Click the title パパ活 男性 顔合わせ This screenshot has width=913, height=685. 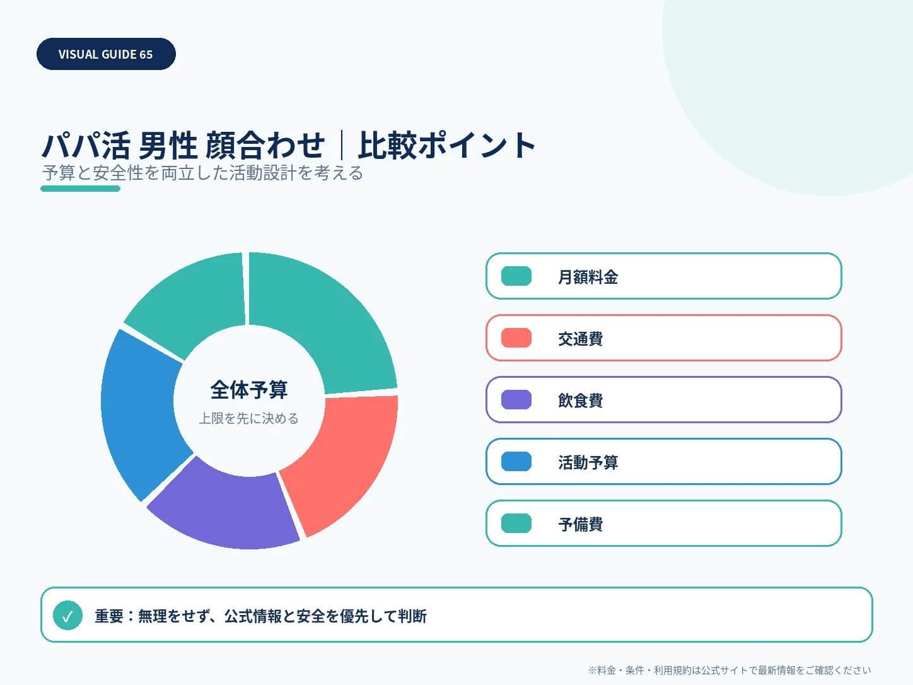click(x=183, y=145)
